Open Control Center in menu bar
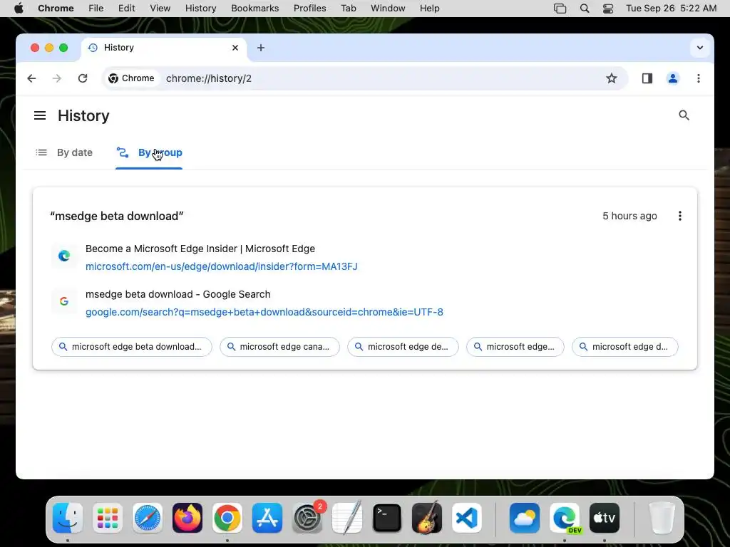730x547 pixels. tap(608, 8)
